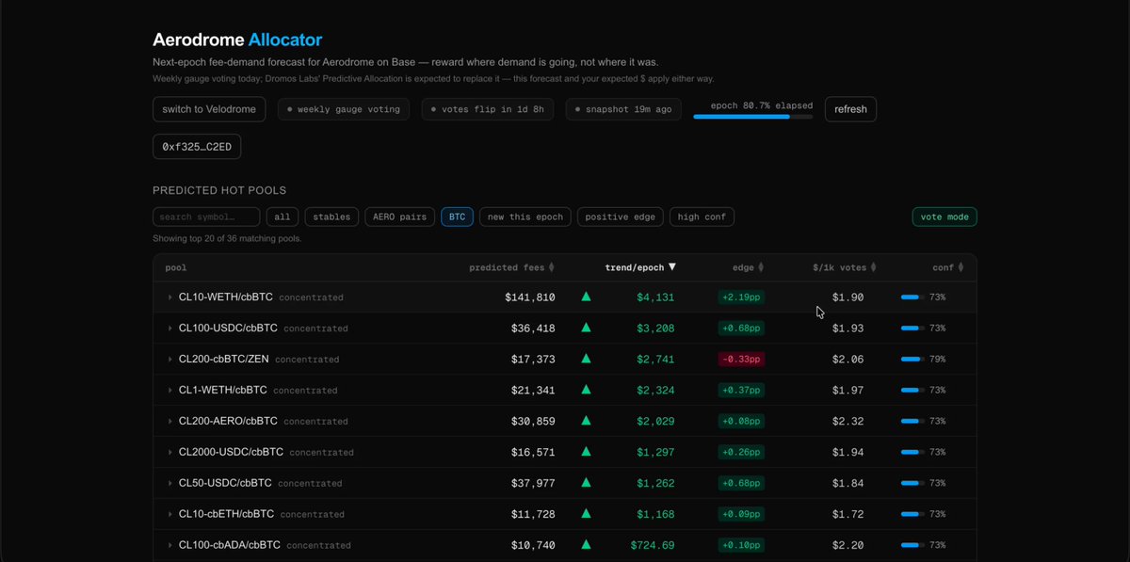
Task: Switch to Velodrome
Action: pos(209,109)
